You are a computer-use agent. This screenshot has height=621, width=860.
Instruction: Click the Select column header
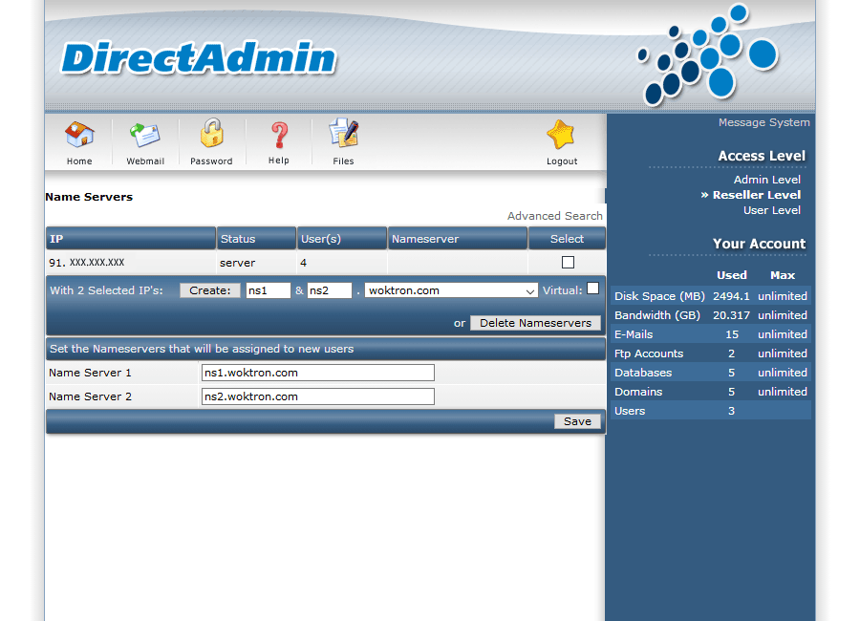click(x=567, y=239)
